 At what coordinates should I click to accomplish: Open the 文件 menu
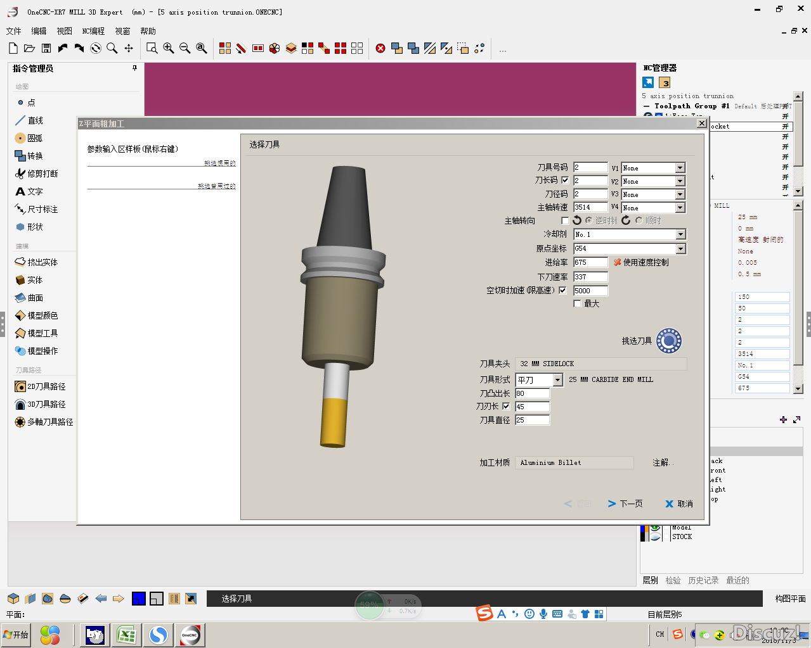tap(13, 31)
